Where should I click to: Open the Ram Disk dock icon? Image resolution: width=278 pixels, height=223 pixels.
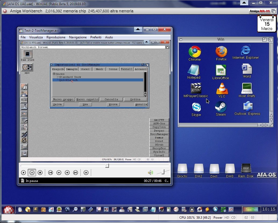coord(246,169)
